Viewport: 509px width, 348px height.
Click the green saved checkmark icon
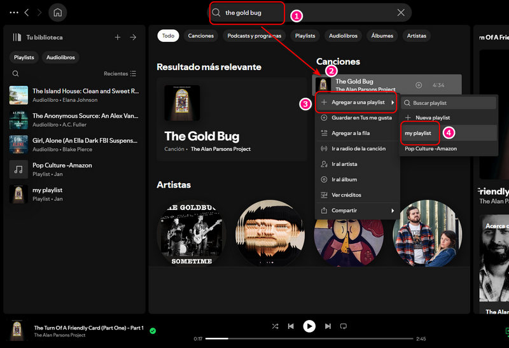[153, 331]
